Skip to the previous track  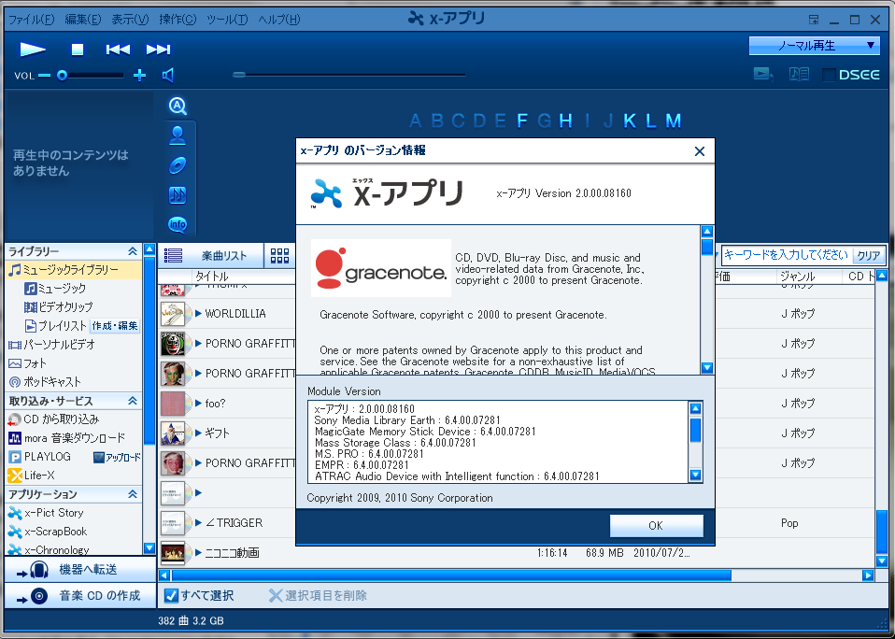[118, 50]
